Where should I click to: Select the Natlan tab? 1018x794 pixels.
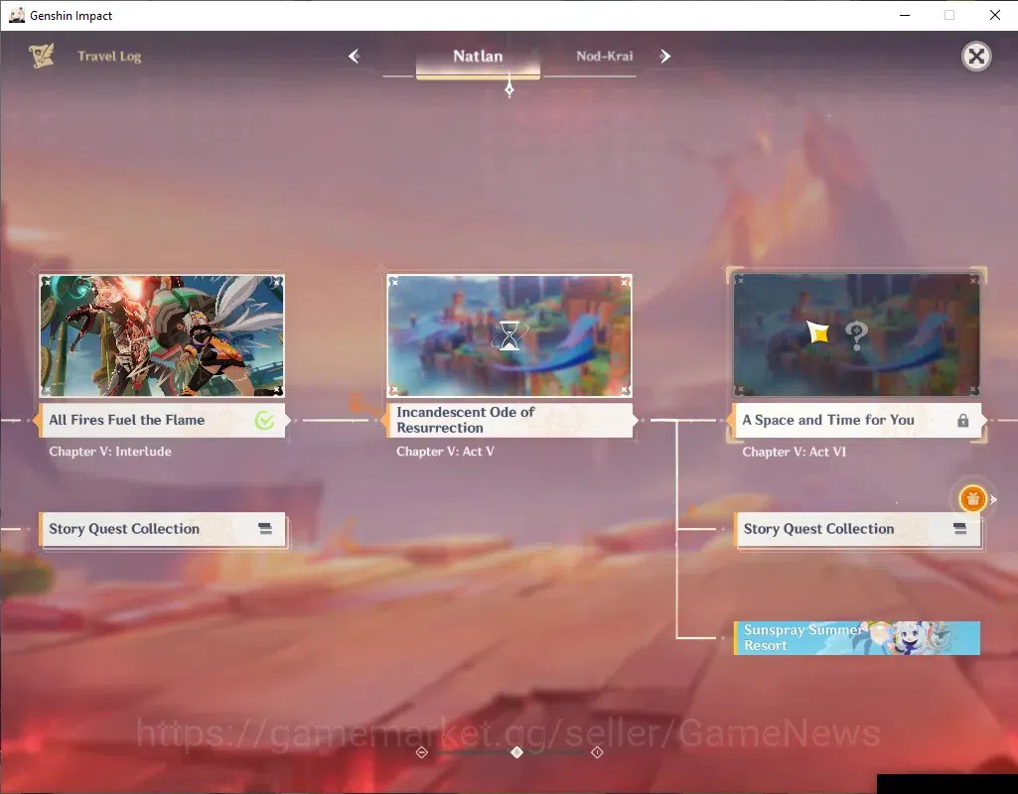478,57
